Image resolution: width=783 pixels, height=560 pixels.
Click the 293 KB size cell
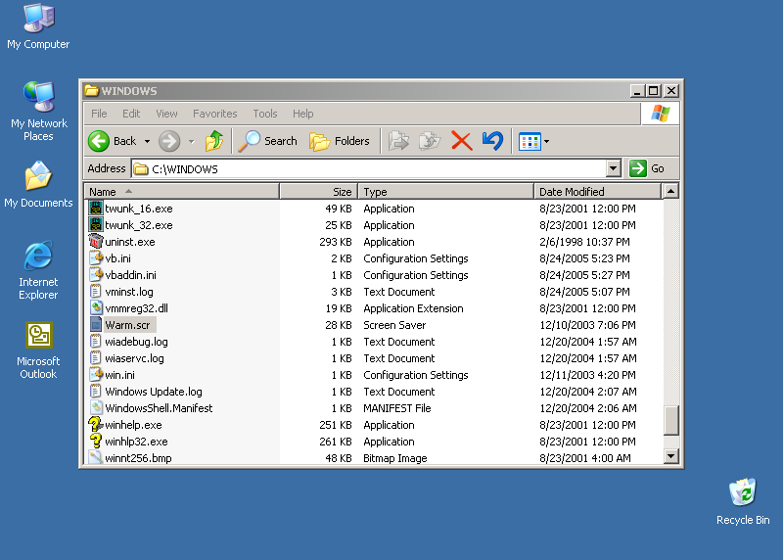336,242
